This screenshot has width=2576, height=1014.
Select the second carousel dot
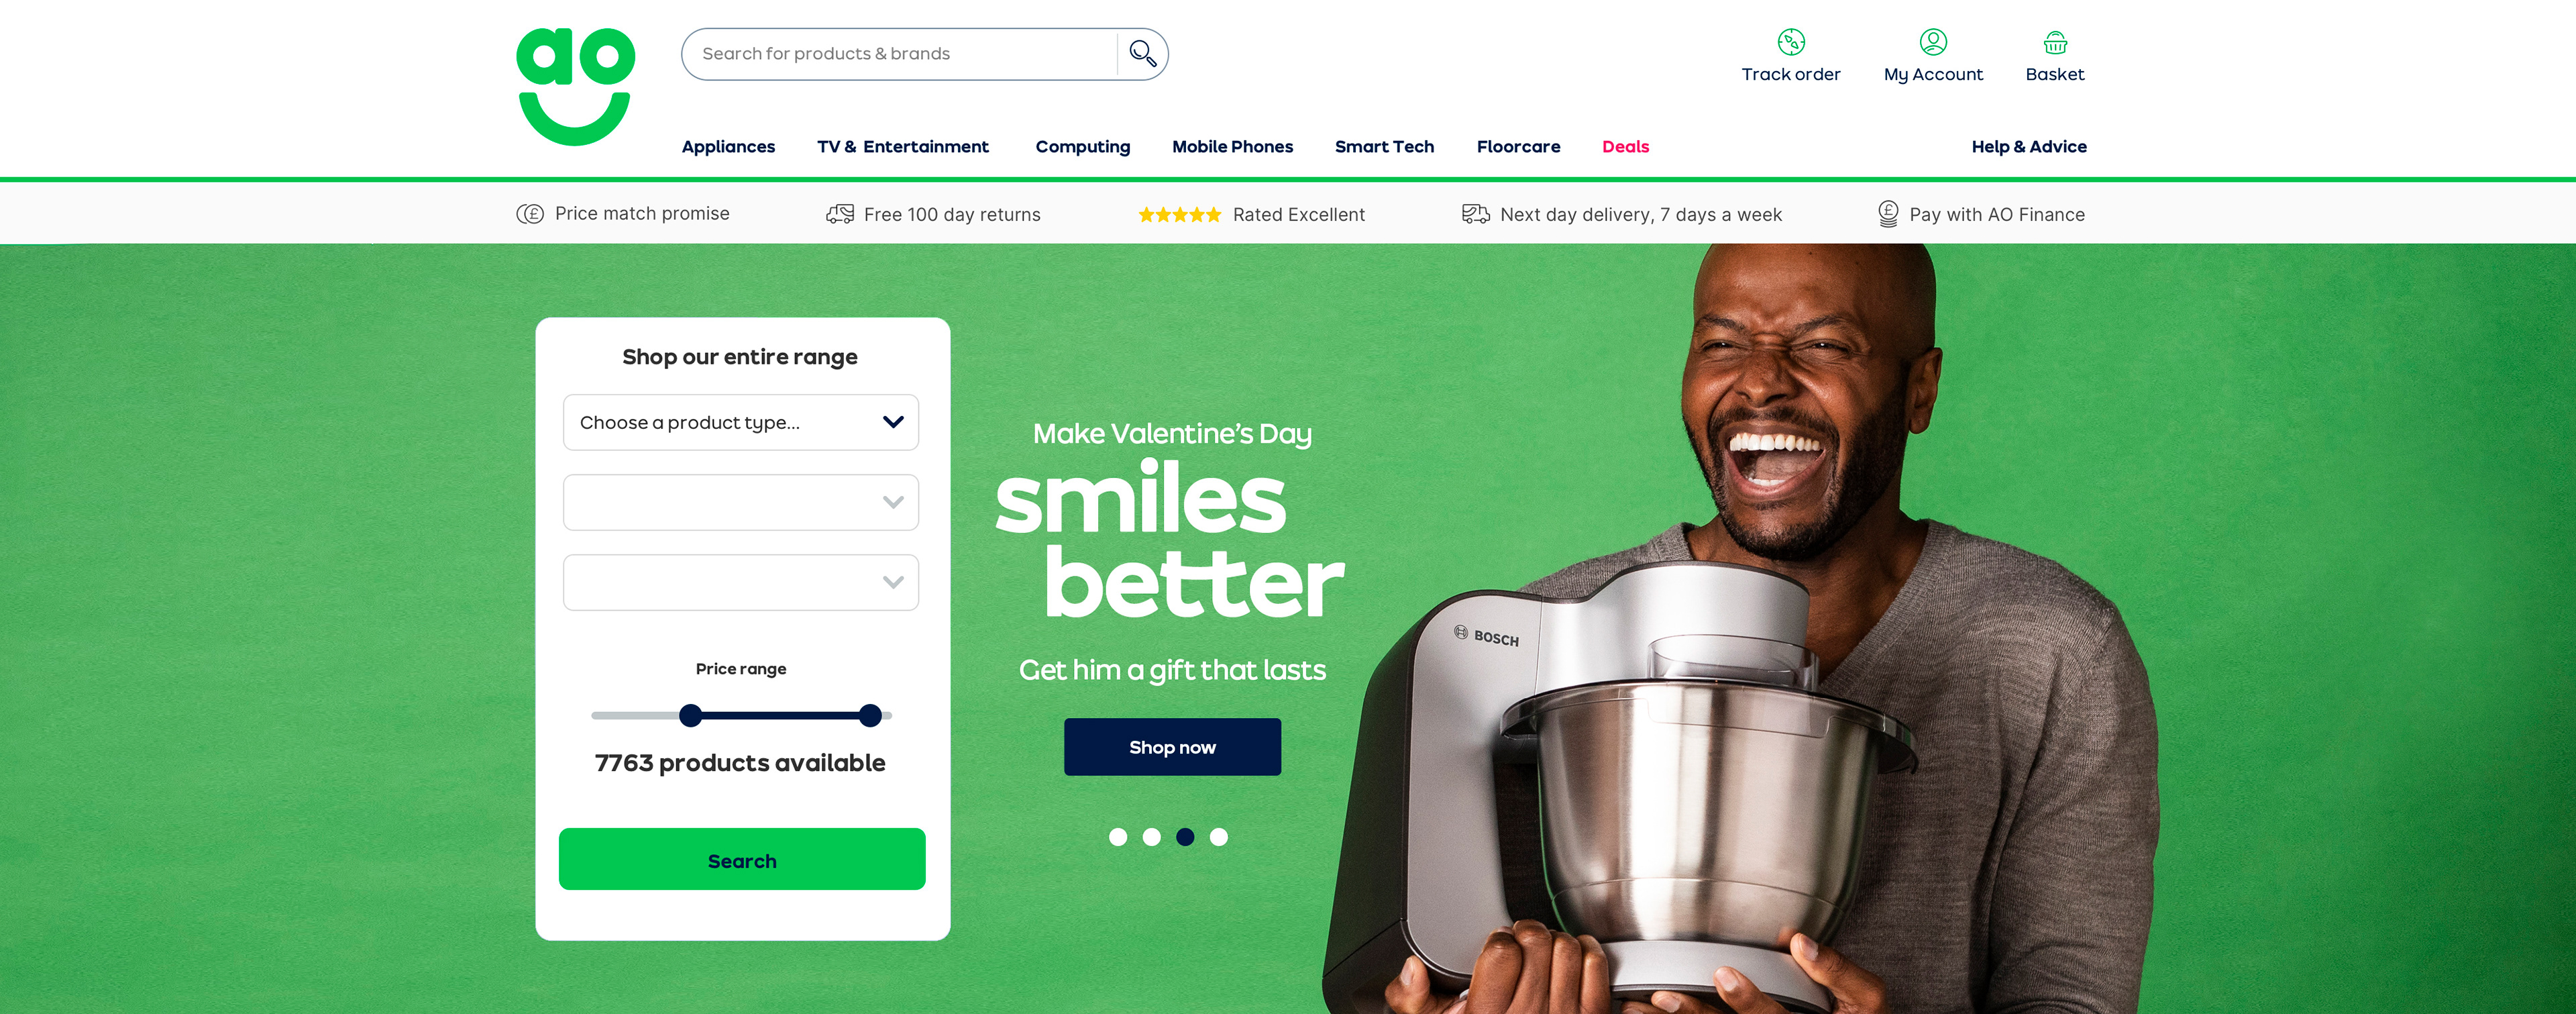tap(1151, 837)
